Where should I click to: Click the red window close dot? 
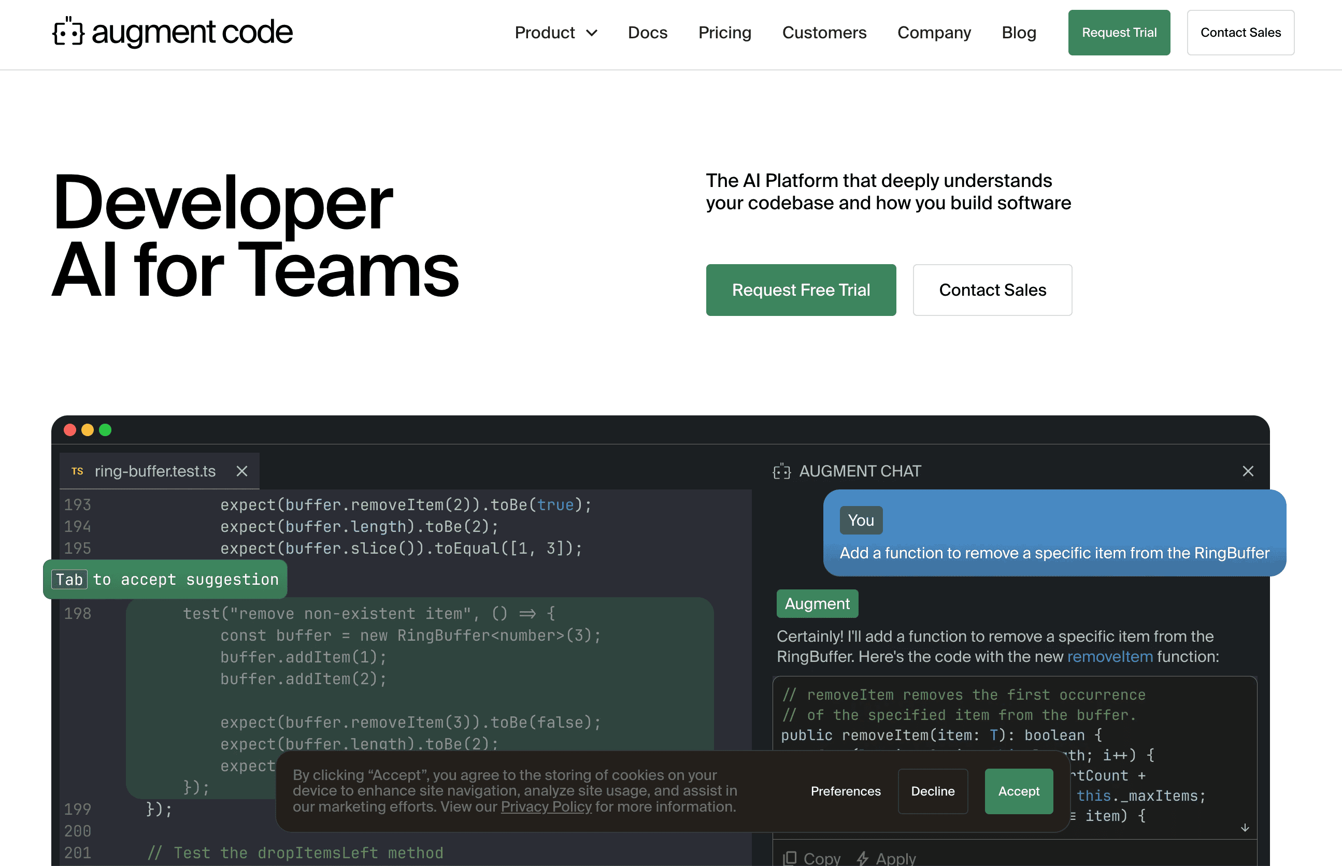click(x=70, y=429)
